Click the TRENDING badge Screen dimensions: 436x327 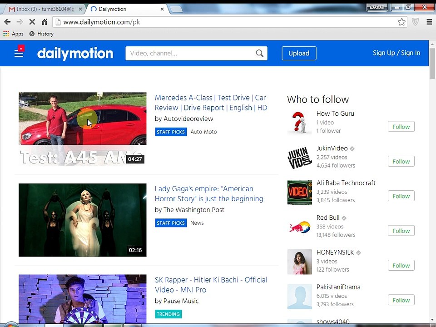click(x=168, y=314)
